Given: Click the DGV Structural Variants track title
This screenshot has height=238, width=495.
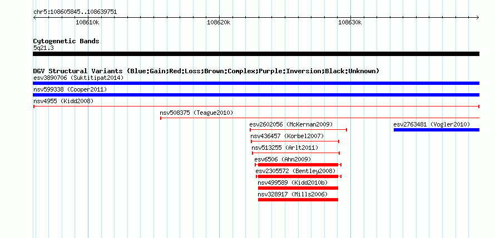Looking at the screenshot, I should coord(206,71).
